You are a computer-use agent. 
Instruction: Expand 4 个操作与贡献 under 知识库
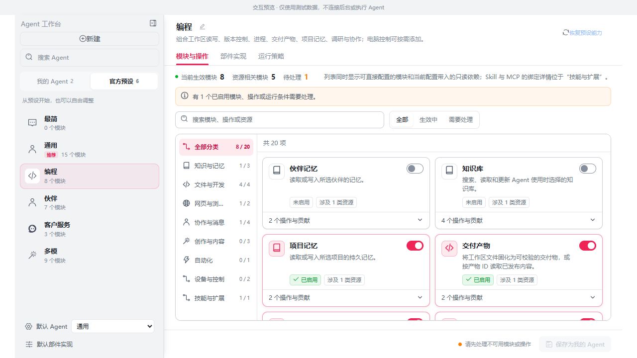pyautogui.click(x=519, y=220)
